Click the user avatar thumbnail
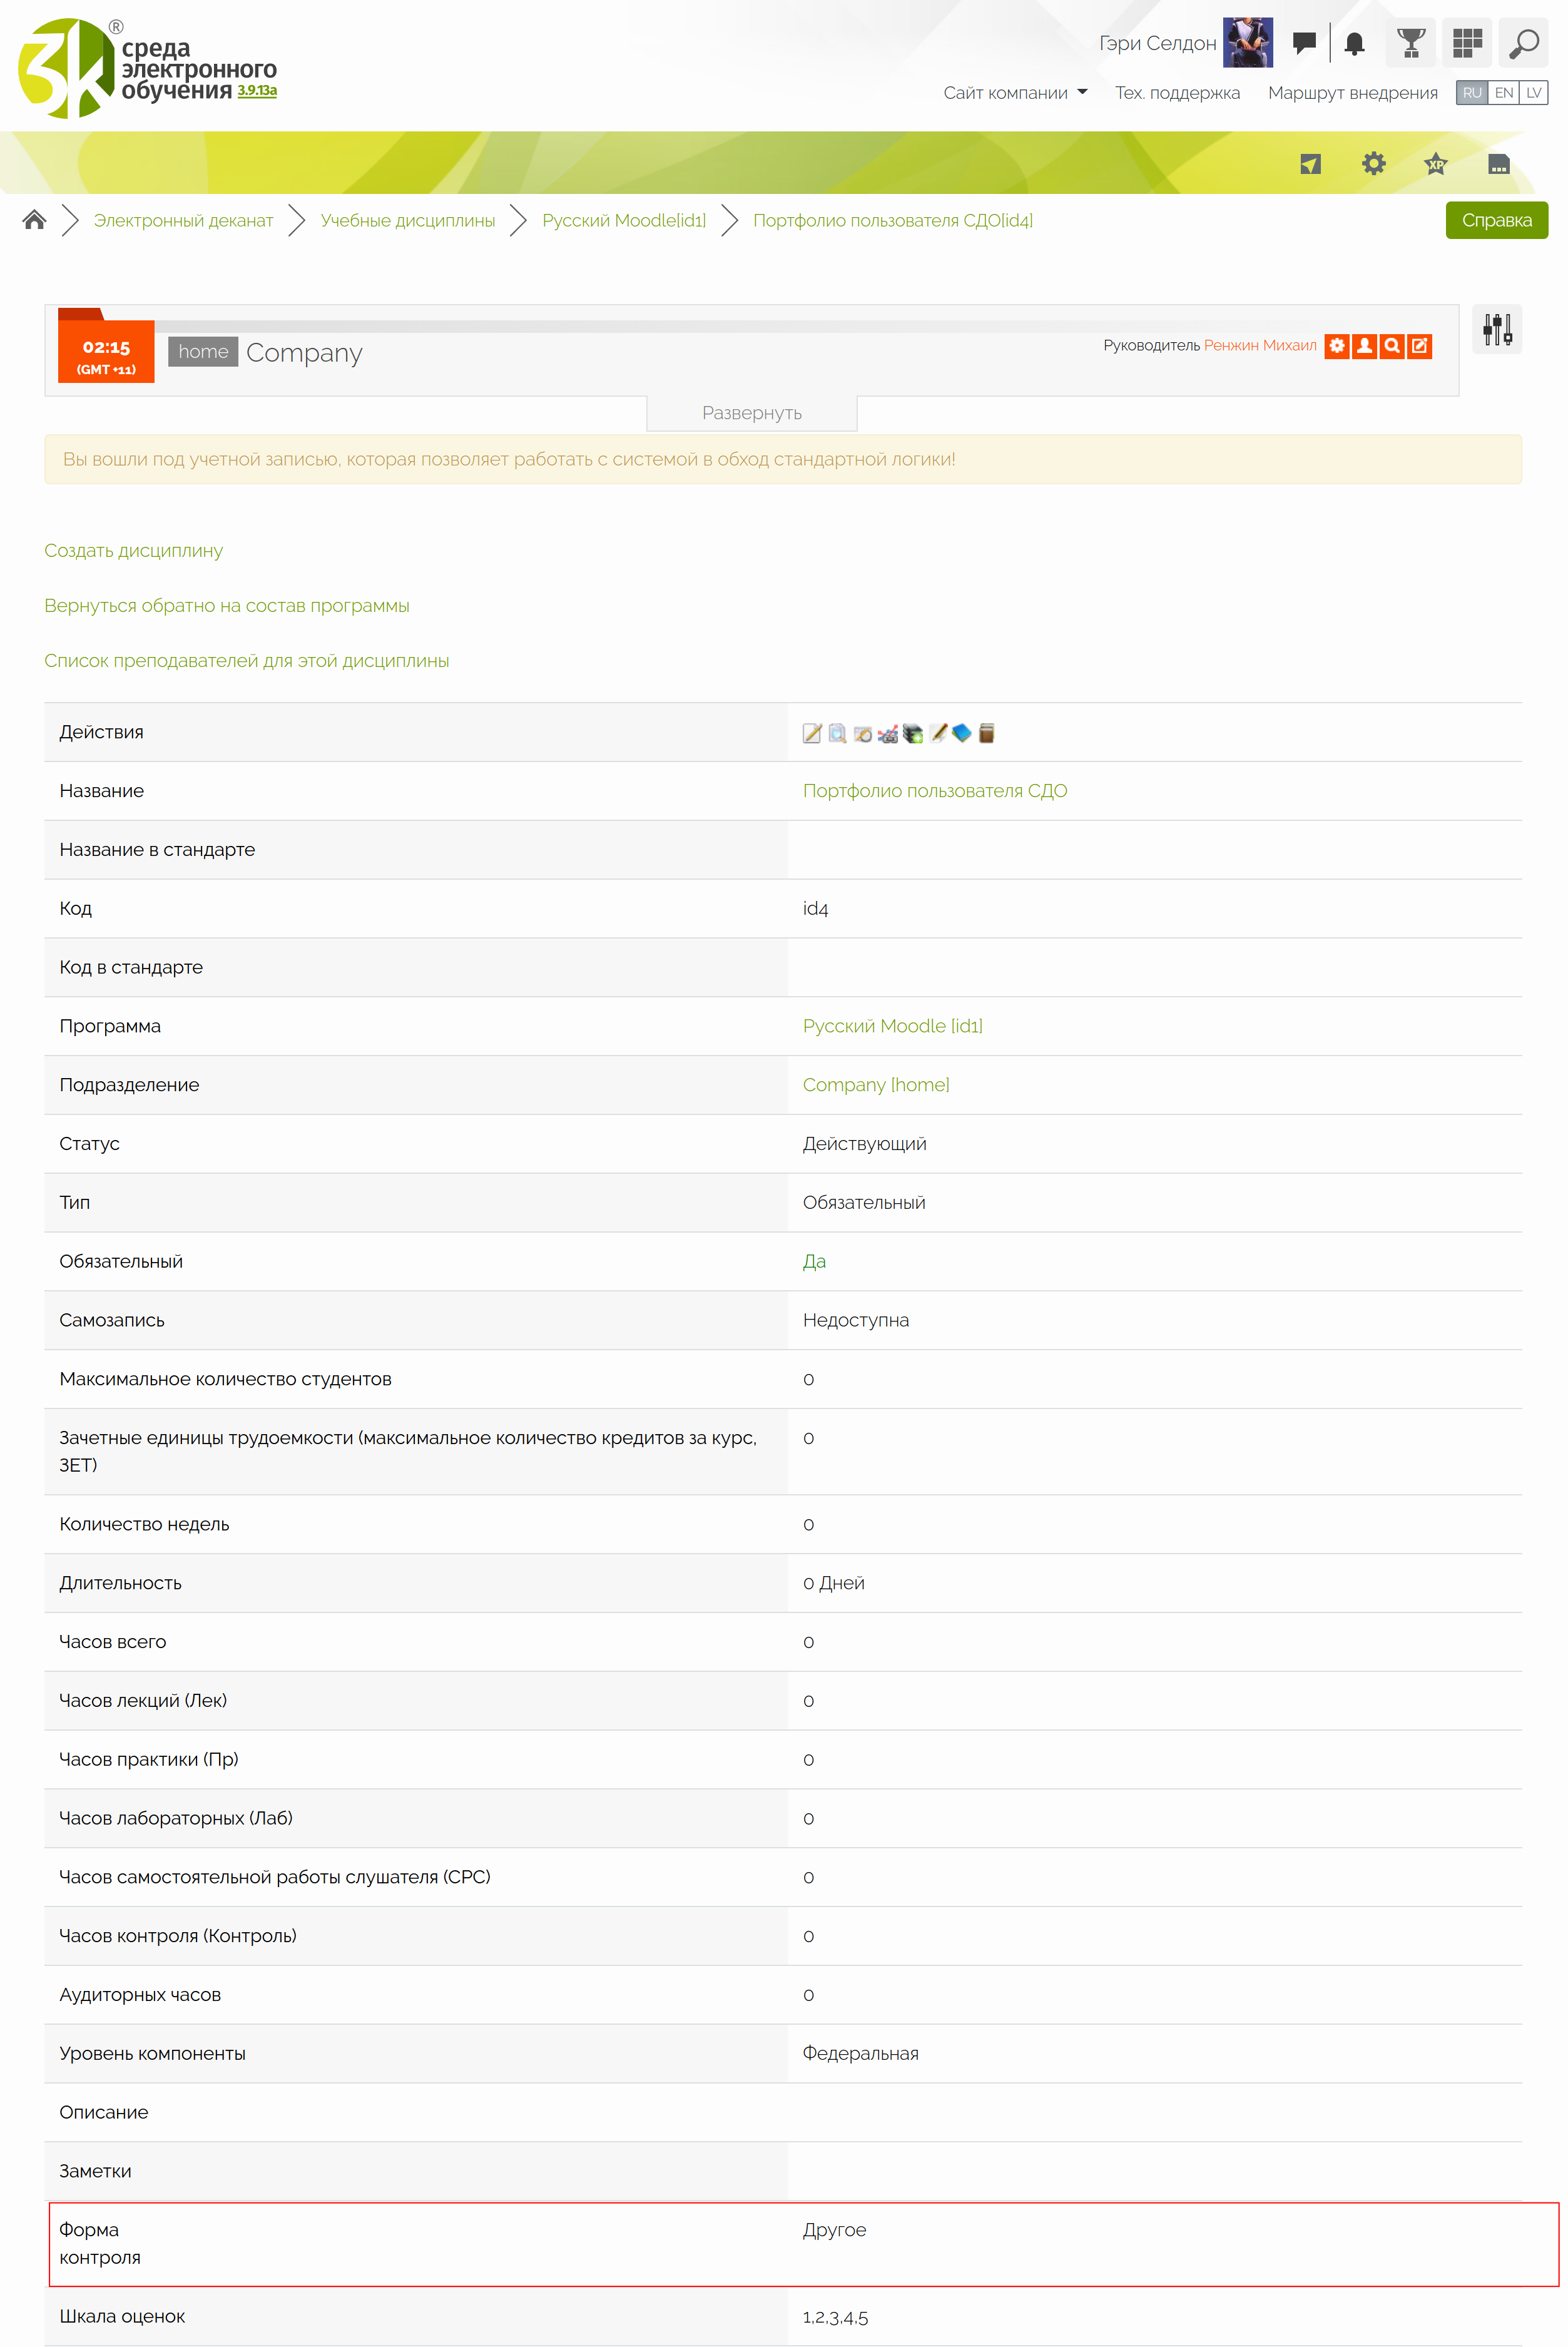The height and width of the screenshot is (2347, 1568). 1247,43
